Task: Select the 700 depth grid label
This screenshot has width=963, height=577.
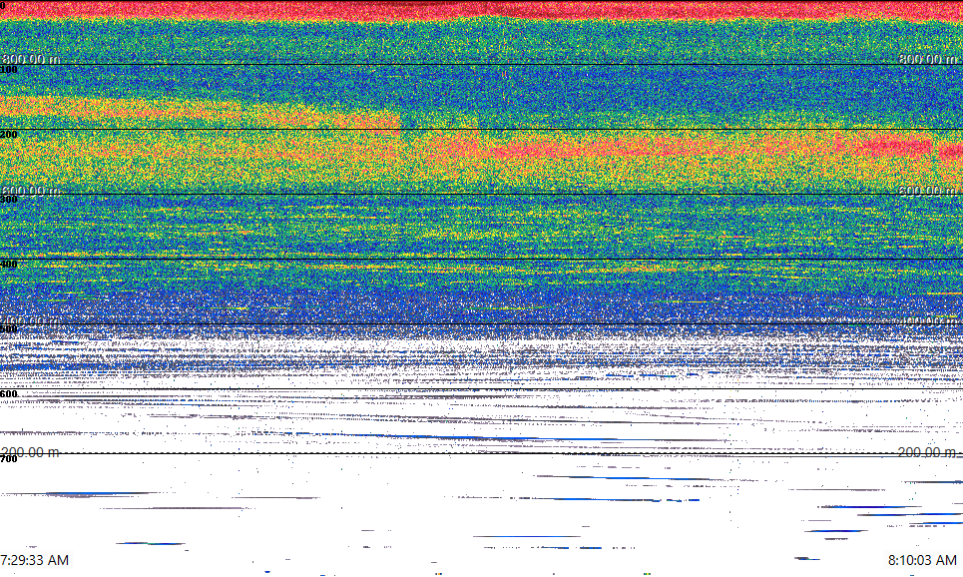Action: pyautogui.click(x=9, y=458)
